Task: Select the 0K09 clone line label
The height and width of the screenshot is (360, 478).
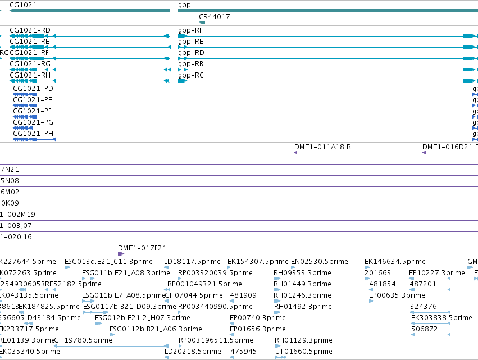Action: click(x=10, y=203)
